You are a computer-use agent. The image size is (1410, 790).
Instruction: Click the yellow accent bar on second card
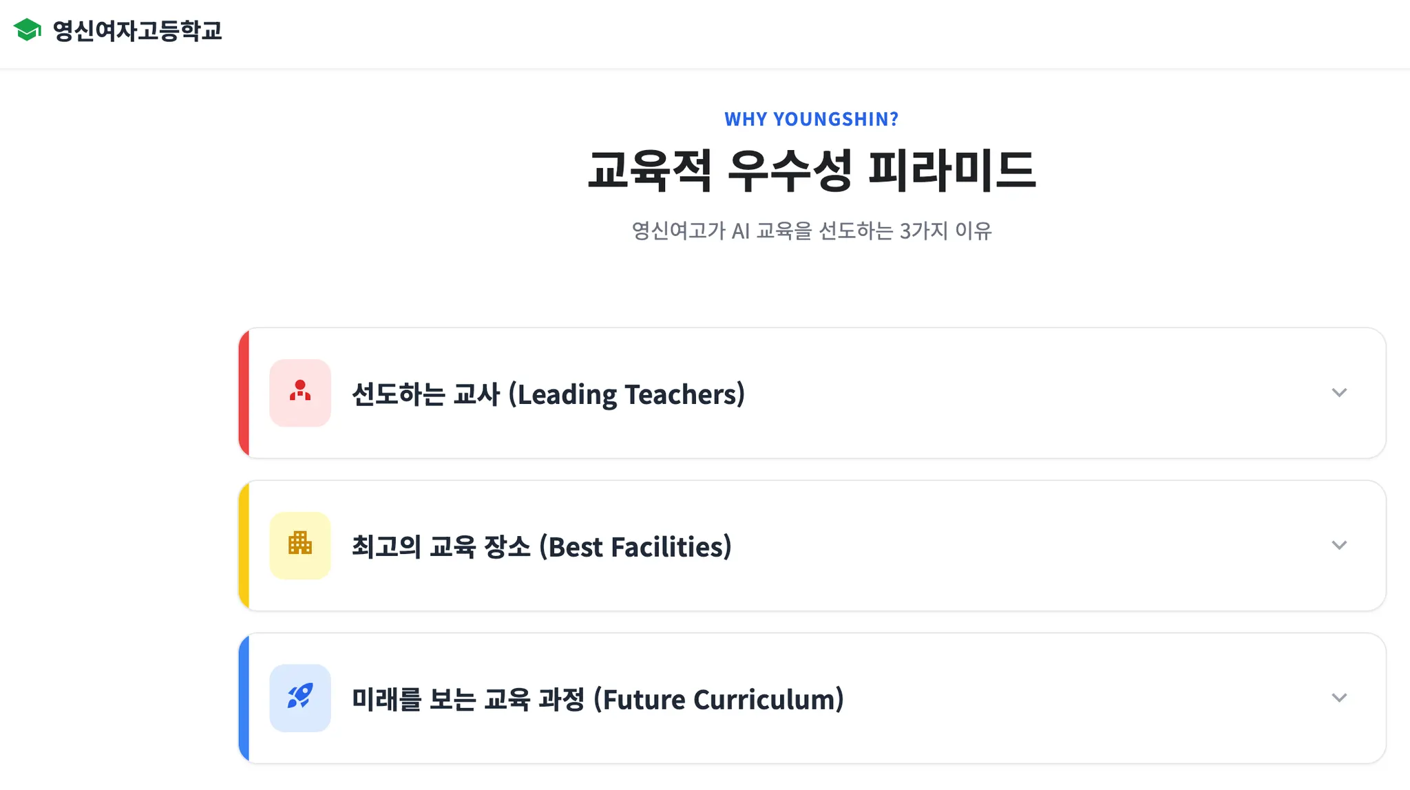coord(244,545)
